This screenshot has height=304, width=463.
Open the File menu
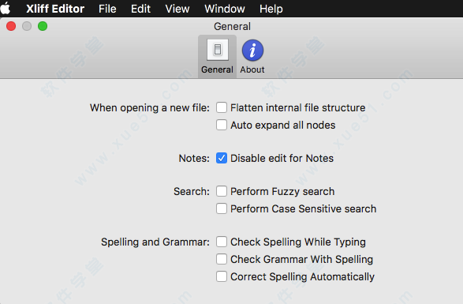(107, 9)
